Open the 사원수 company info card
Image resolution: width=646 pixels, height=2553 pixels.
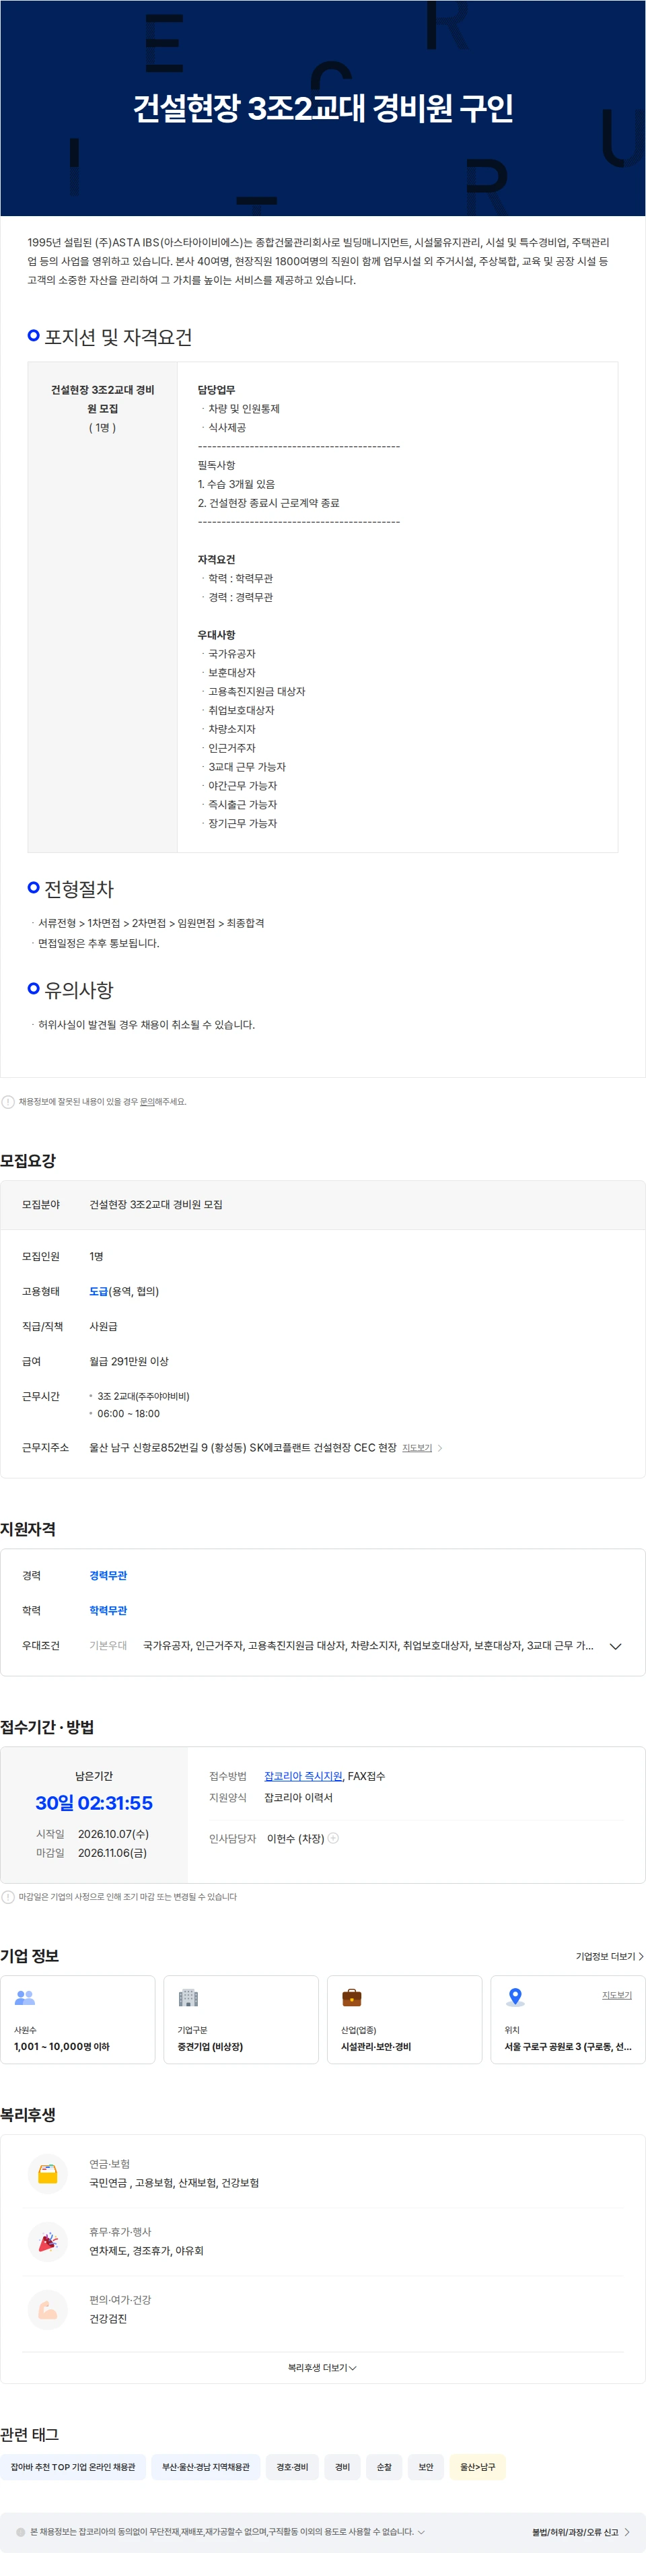(78, 2019)
